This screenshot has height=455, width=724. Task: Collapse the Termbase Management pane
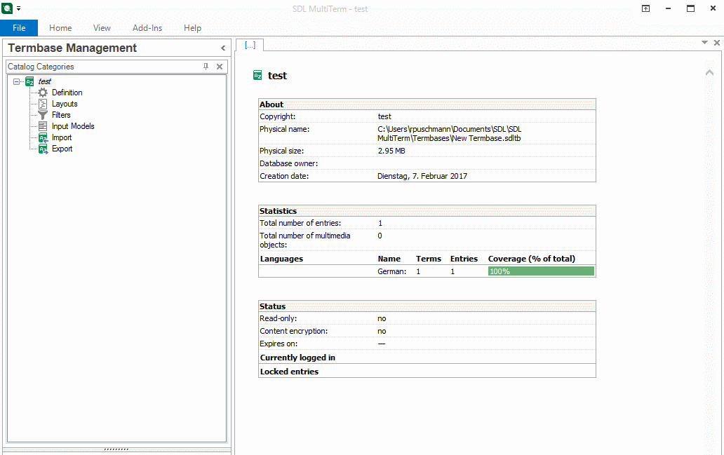(223, 48)
